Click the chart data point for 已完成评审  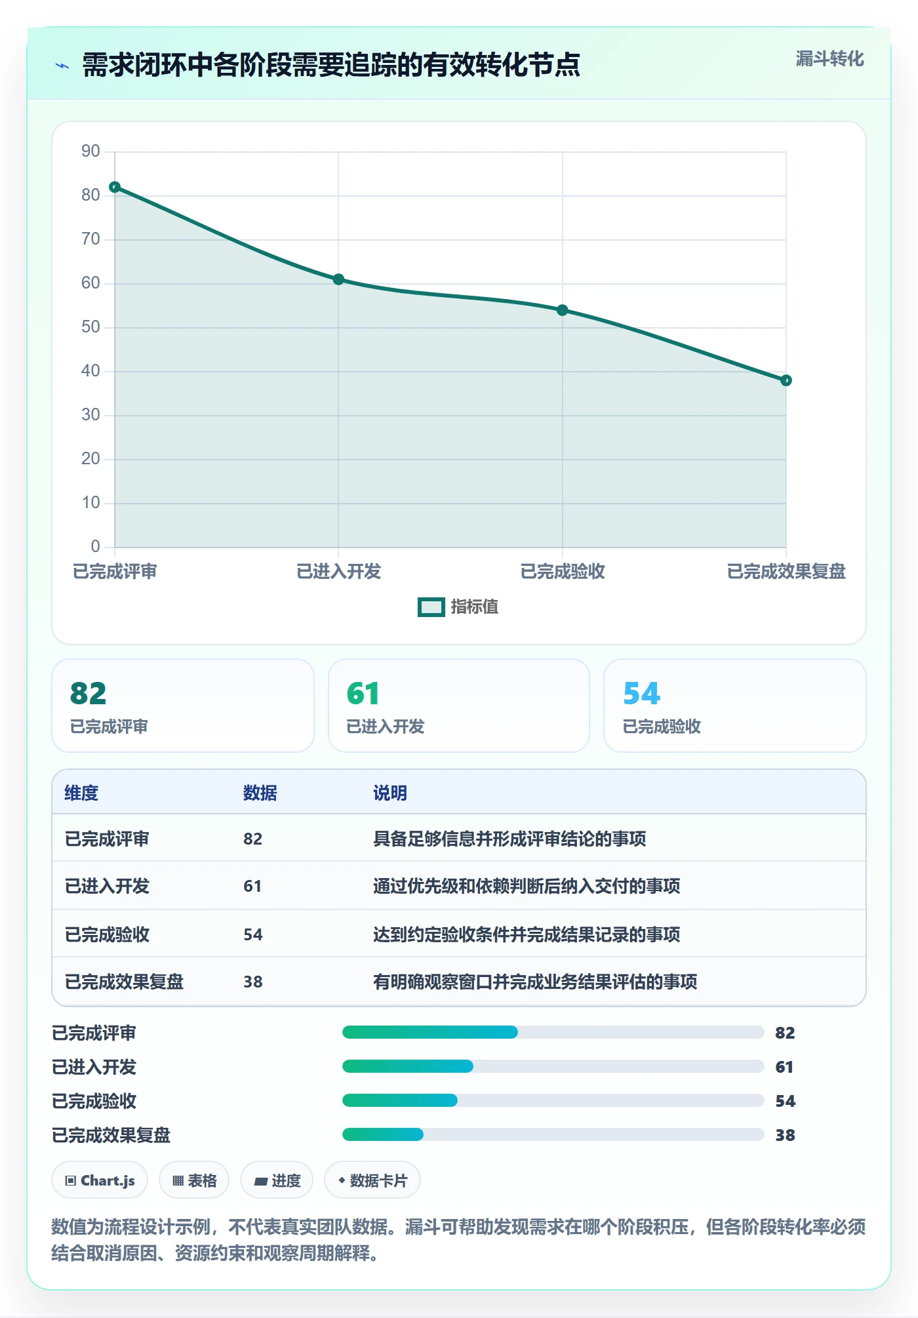point(115,187)
